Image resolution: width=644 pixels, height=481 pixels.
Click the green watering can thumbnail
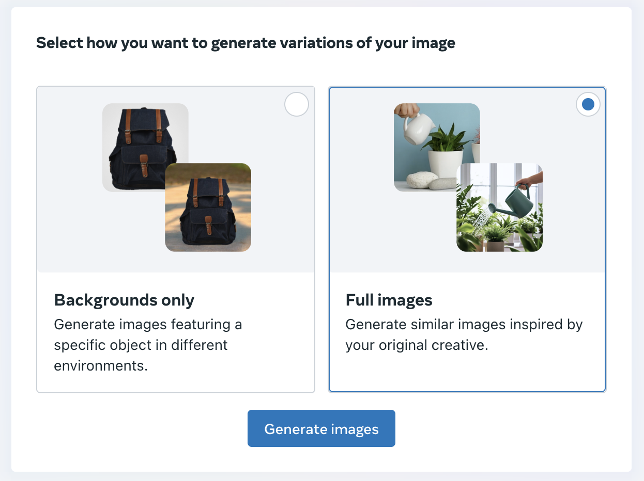coord(499,207)
